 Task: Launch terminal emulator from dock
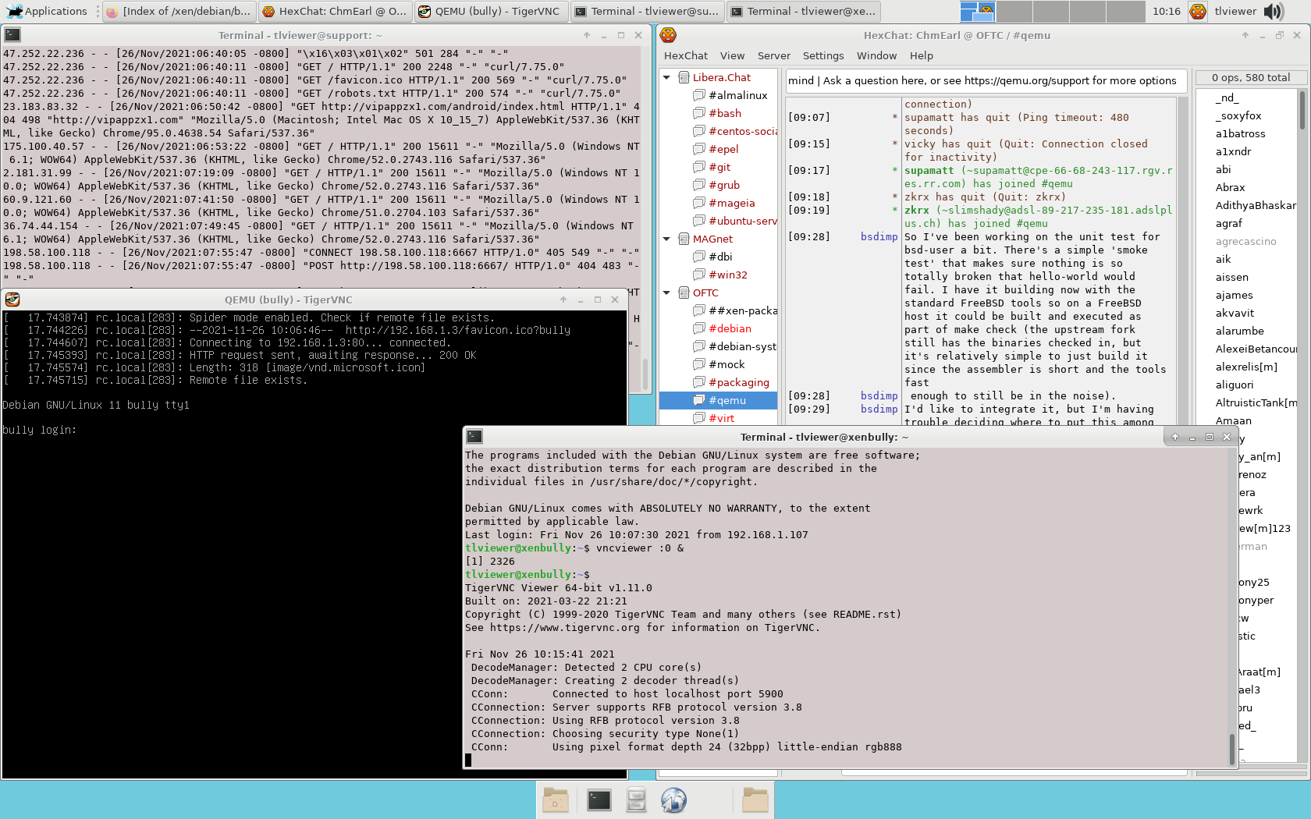click(599, 799)
